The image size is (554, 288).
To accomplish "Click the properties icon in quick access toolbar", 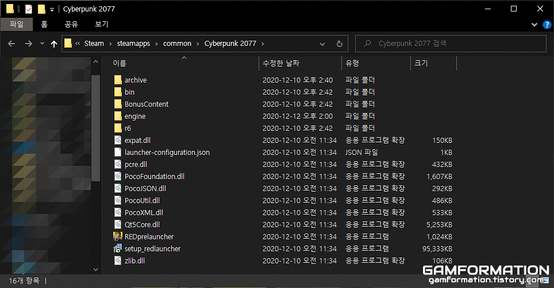I will (x=29, y=9).
